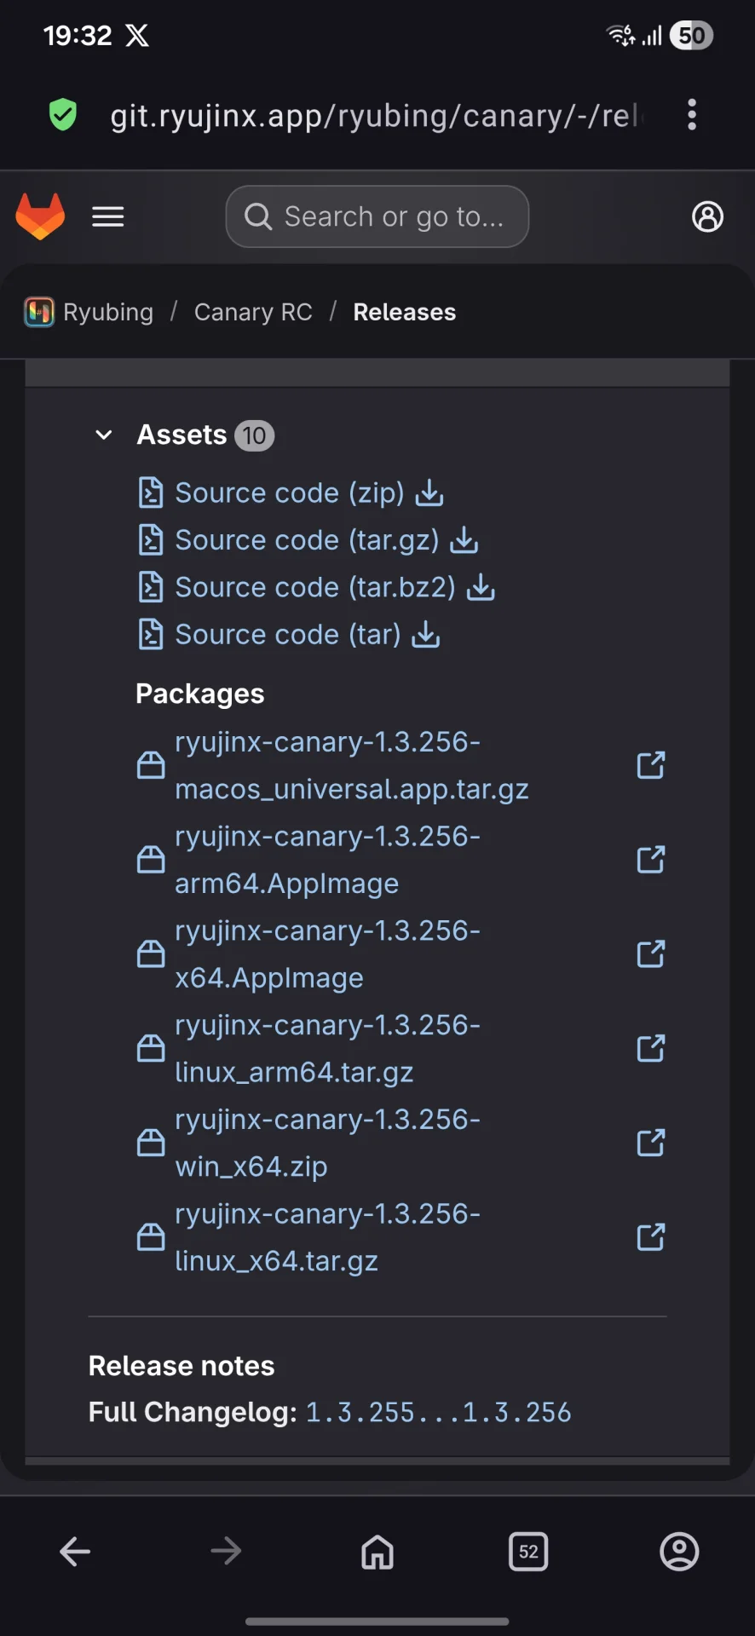Go to Ryubing breadcrumb

pyautogui.click(x=107, y=313)
